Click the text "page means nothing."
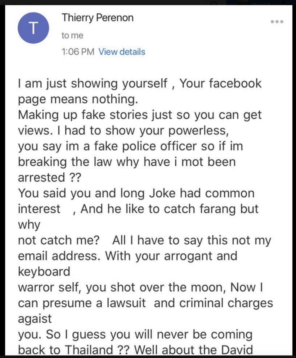296x358 pixels. pos(78,99)
